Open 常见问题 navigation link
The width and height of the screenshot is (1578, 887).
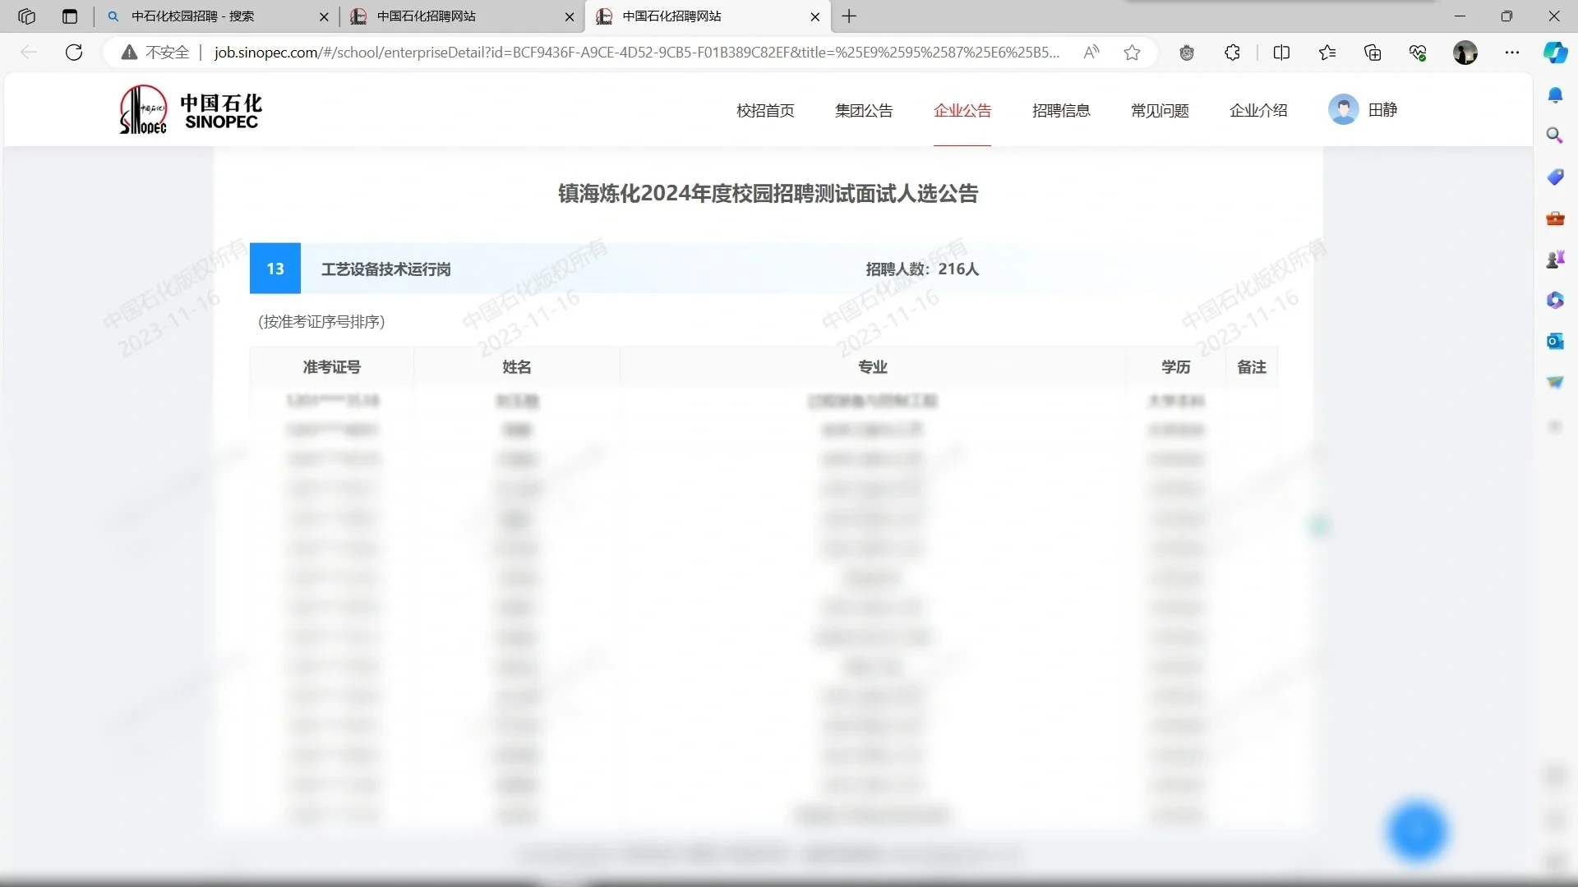point(1160,110)
